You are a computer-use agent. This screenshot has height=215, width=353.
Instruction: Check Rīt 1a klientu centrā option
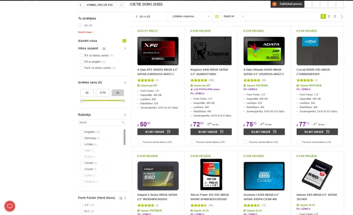pyautogui.click(x=82, y=55)
